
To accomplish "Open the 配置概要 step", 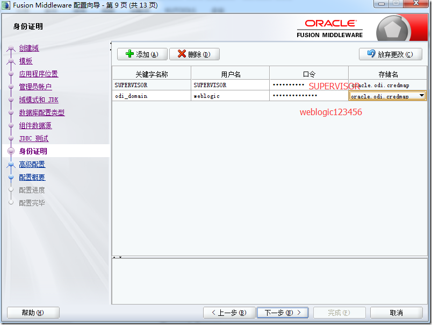I will [32, 178].
